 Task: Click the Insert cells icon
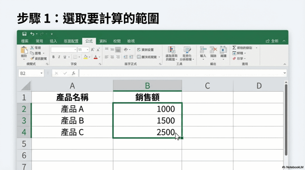point(203,50)
